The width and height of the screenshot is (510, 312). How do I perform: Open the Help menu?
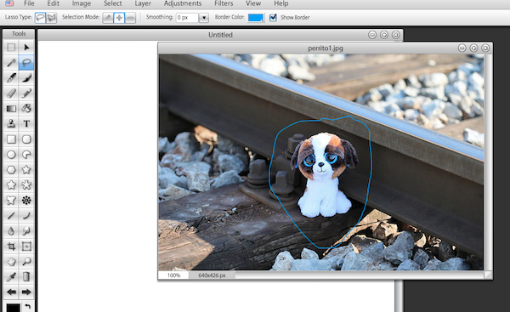click(281, 3)
